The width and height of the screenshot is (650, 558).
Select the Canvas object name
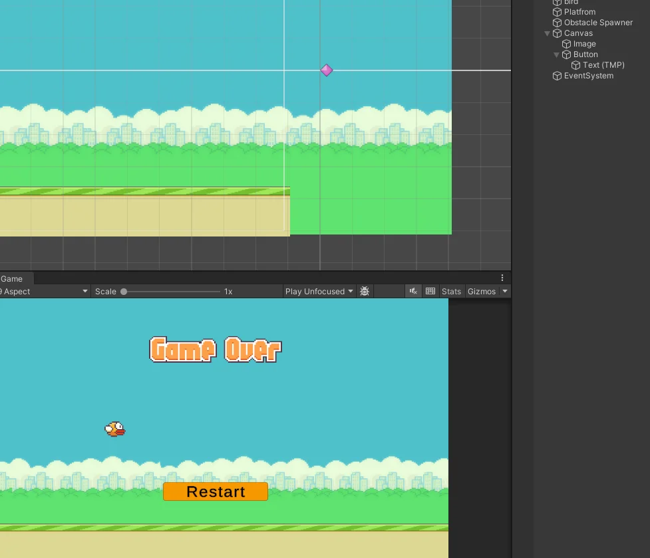(x=578, y=33)
